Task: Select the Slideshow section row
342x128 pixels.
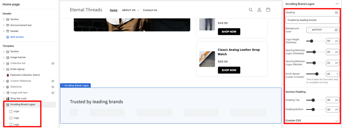Action: [29, 87]
